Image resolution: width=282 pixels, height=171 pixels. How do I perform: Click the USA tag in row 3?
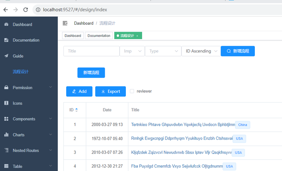coord(238,153)
